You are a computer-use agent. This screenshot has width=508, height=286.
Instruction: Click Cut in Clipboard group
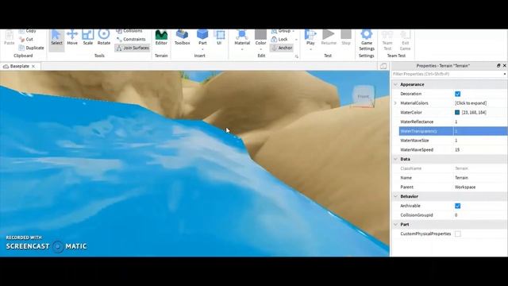(x=26, y=39)
